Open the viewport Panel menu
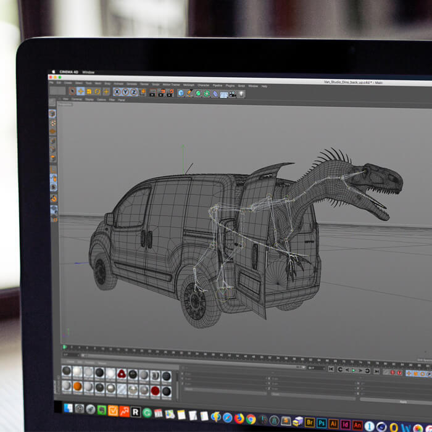The width and height of the screenshot is (432, 432). 122,100
